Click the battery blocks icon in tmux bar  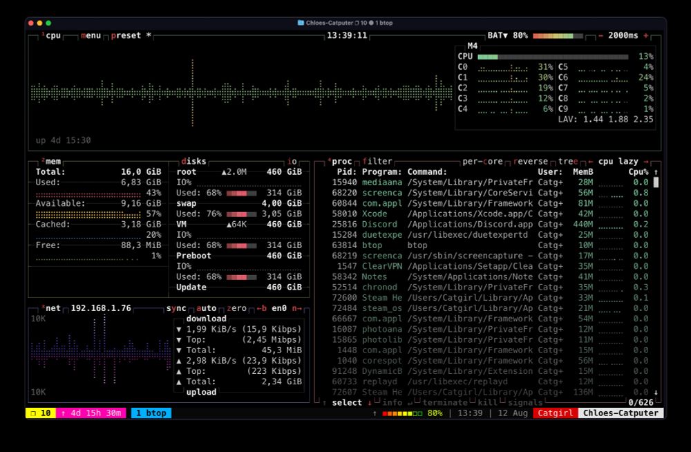[402, 413]
